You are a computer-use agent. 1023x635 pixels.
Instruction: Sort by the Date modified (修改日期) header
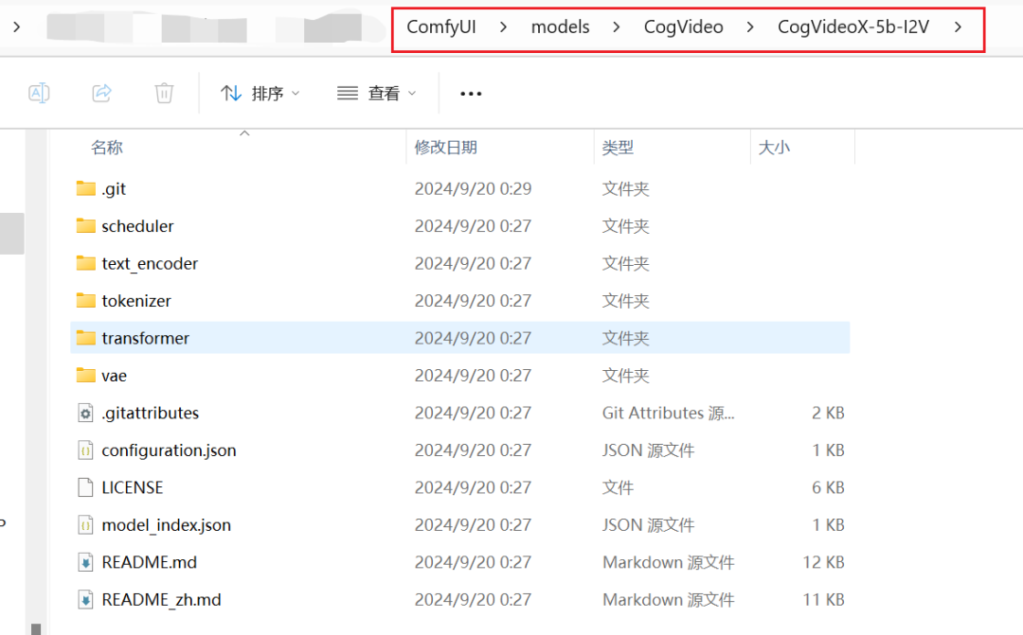pos(445,148)
